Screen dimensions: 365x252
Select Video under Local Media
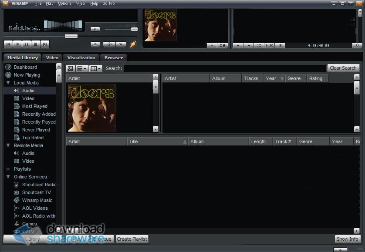click(28, 98)
